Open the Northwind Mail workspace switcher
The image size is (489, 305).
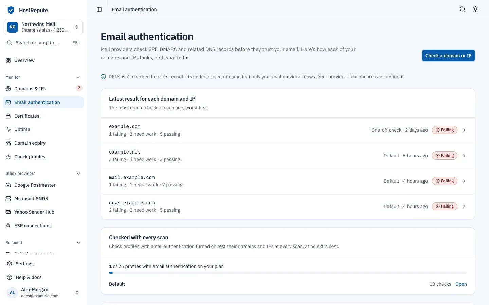(43, 27)
